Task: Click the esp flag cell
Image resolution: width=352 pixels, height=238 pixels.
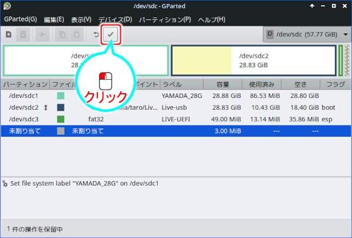Action: click(x=327, y=119)
